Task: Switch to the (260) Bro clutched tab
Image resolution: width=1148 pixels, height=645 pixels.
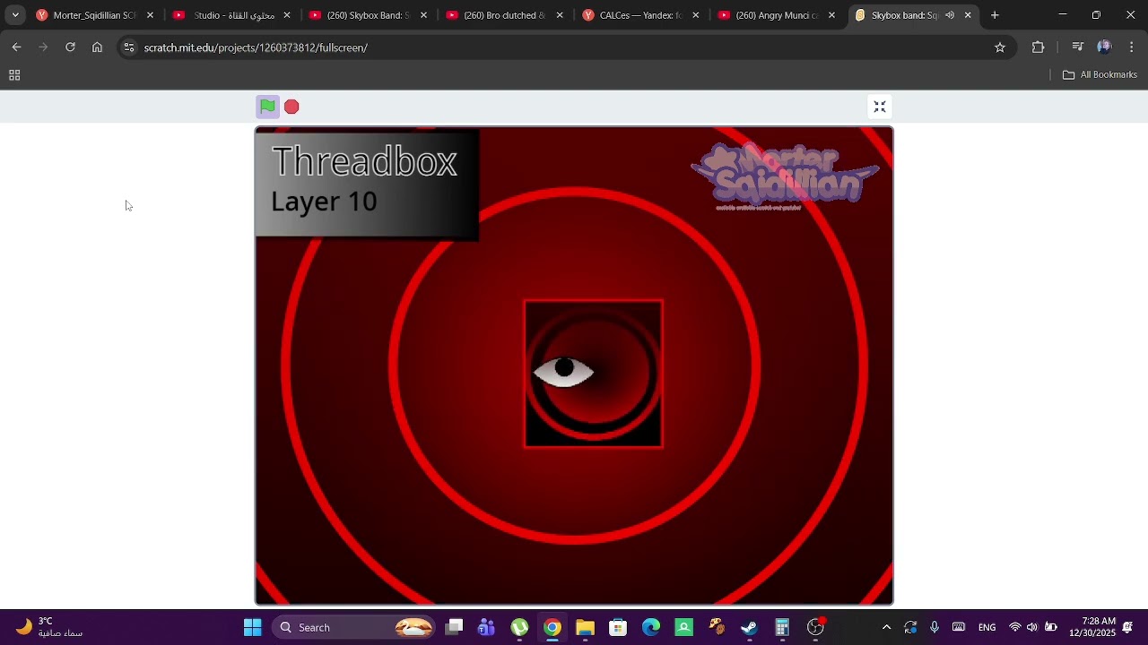Action: 504,15
